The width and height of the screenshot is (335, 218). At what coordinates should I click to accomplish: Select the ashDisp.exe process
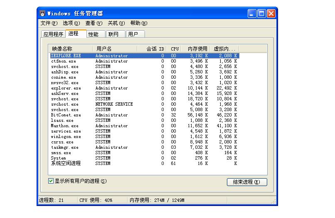(x=145, y=72)
